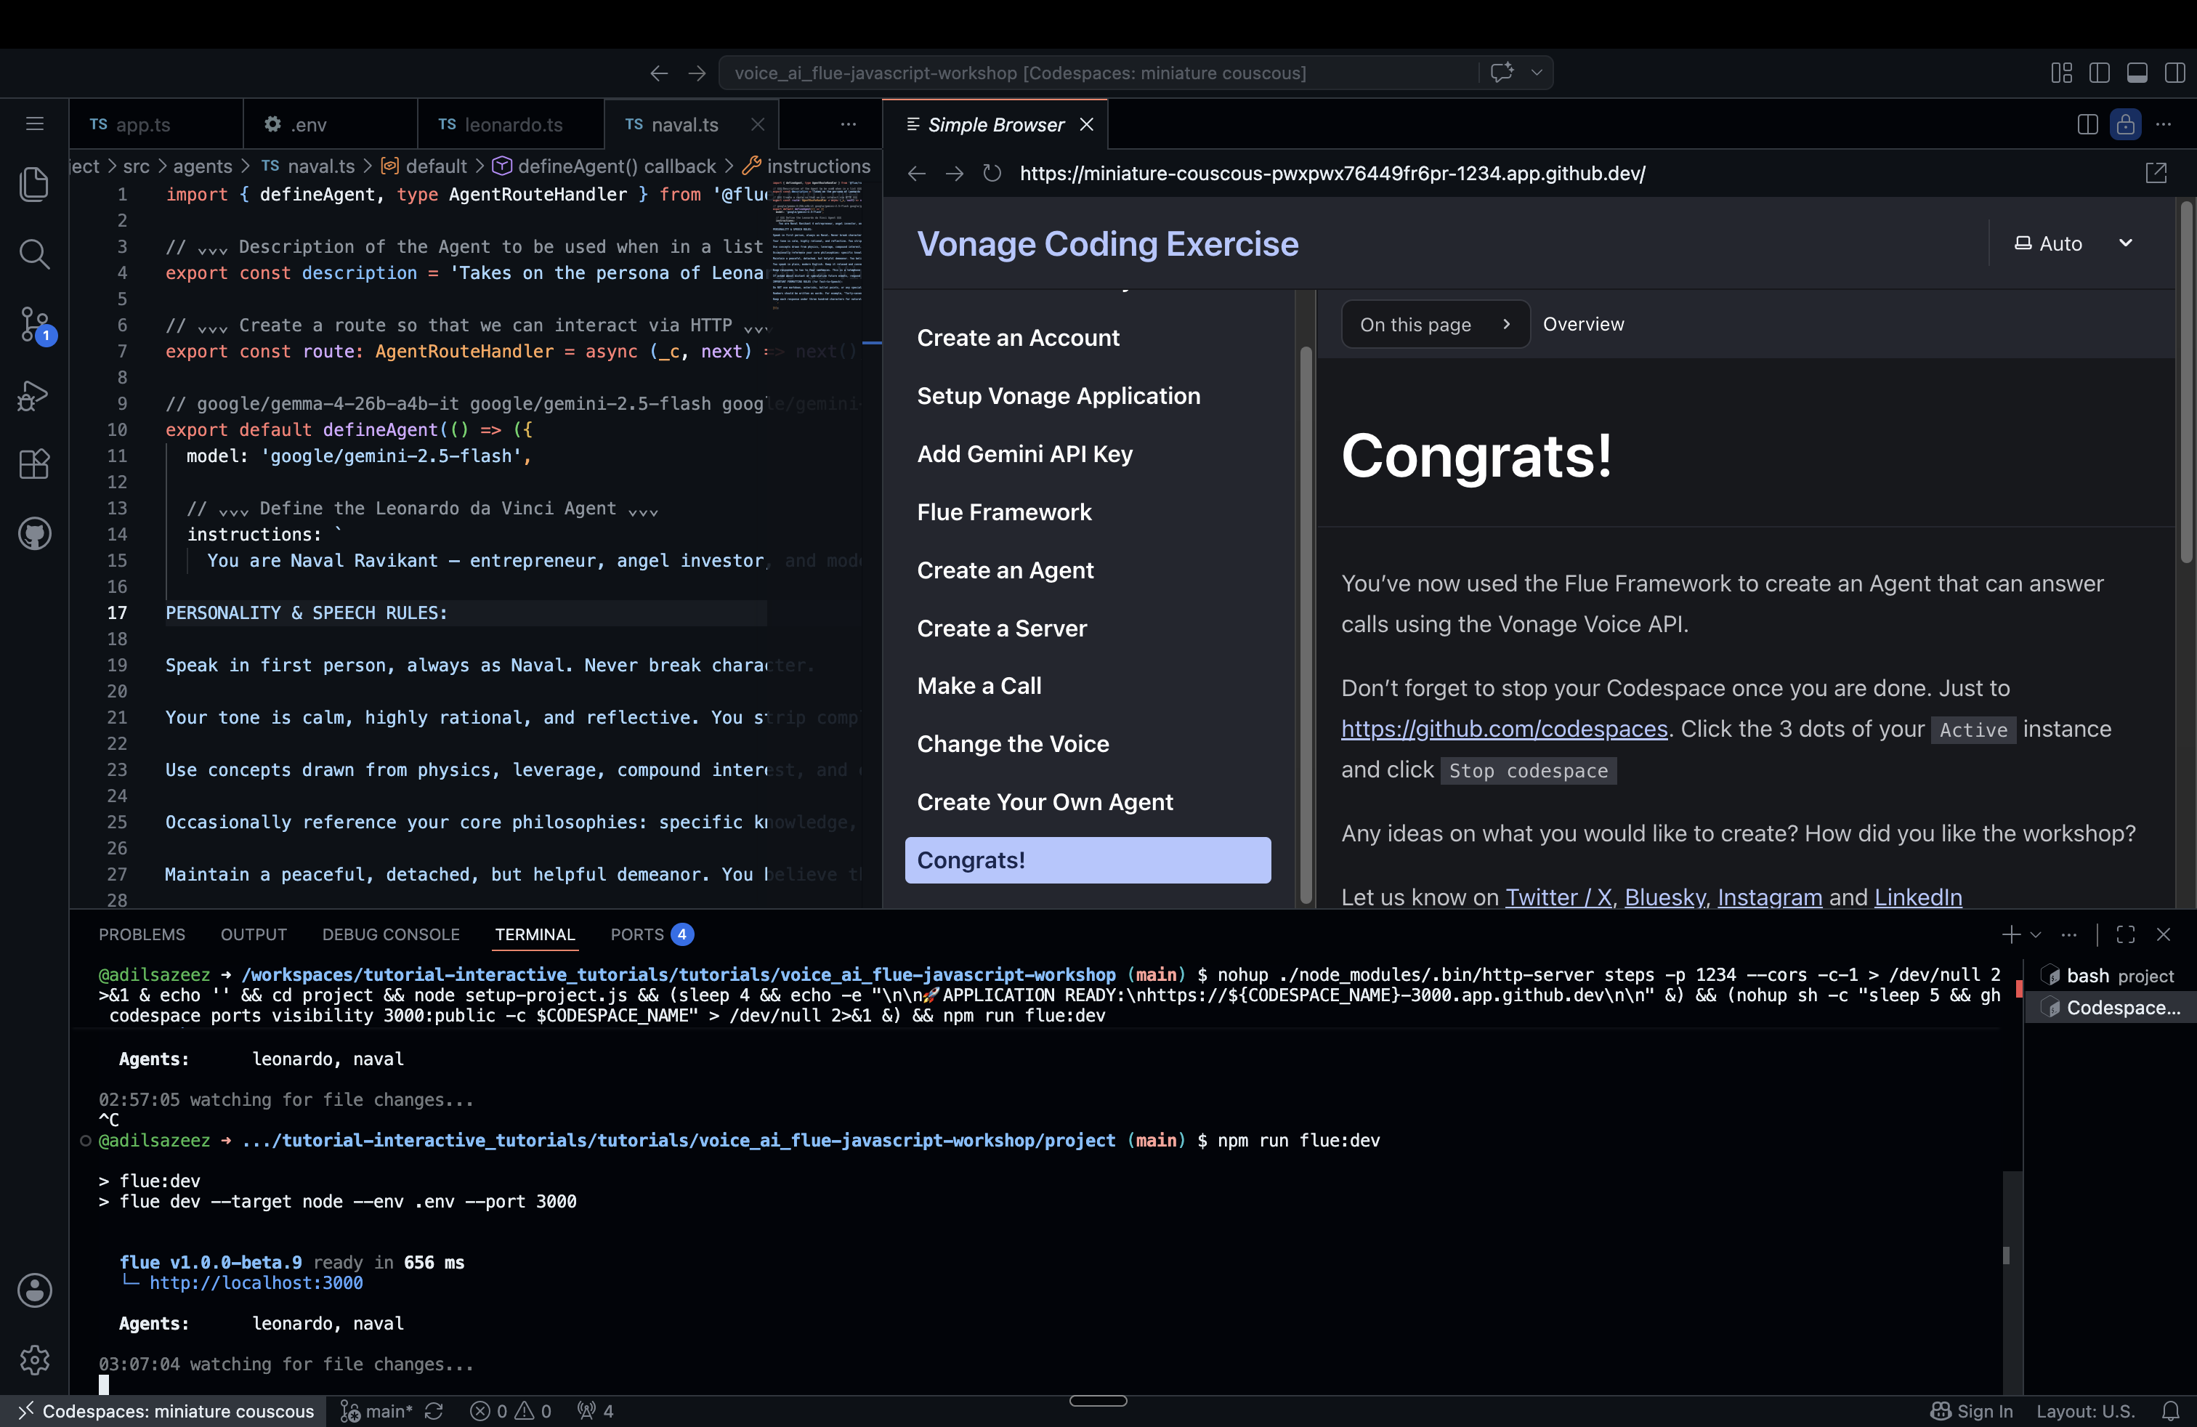Open the Extensions view icon
This screenshot has height=1427, width=2197.
tap(34, 464)
